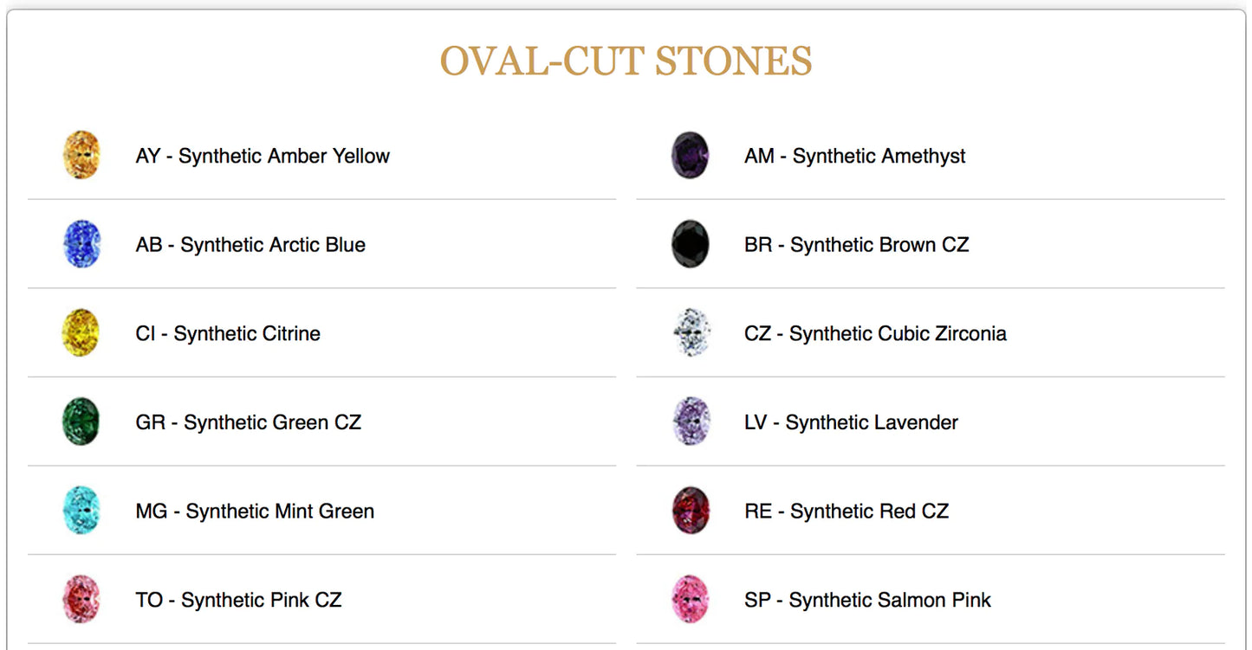Select "AY - Synthetic Amber Yellow" label

263,157
